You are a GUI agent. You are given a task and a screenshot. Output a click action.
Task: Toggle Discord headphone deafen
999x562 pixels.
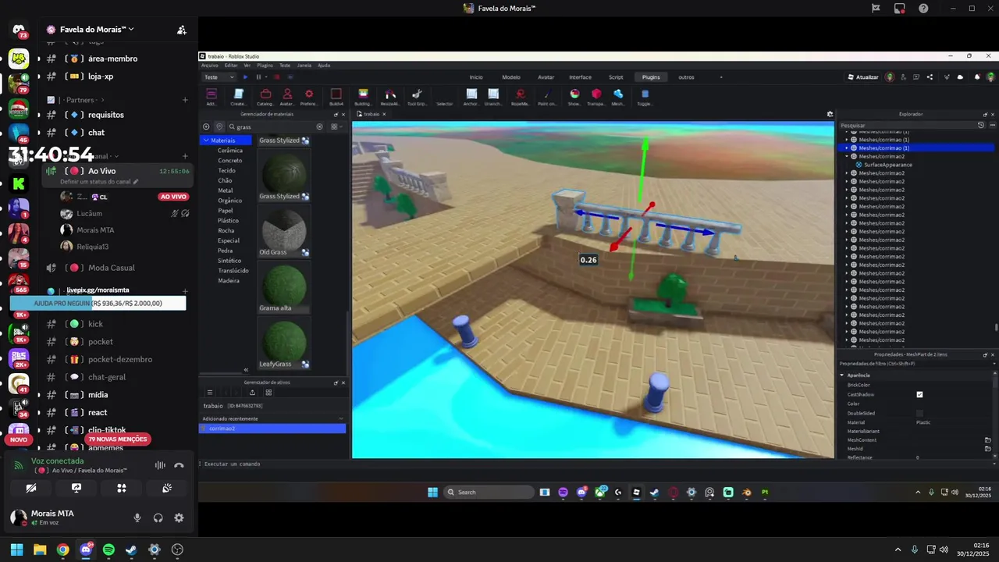pos(158,518)
